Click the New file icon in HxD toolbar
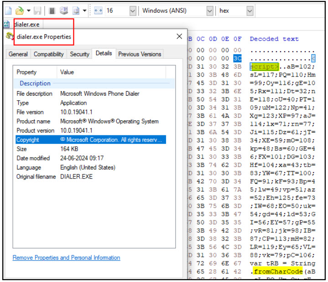Screen dimensions: 328x282 click(8, 10)
